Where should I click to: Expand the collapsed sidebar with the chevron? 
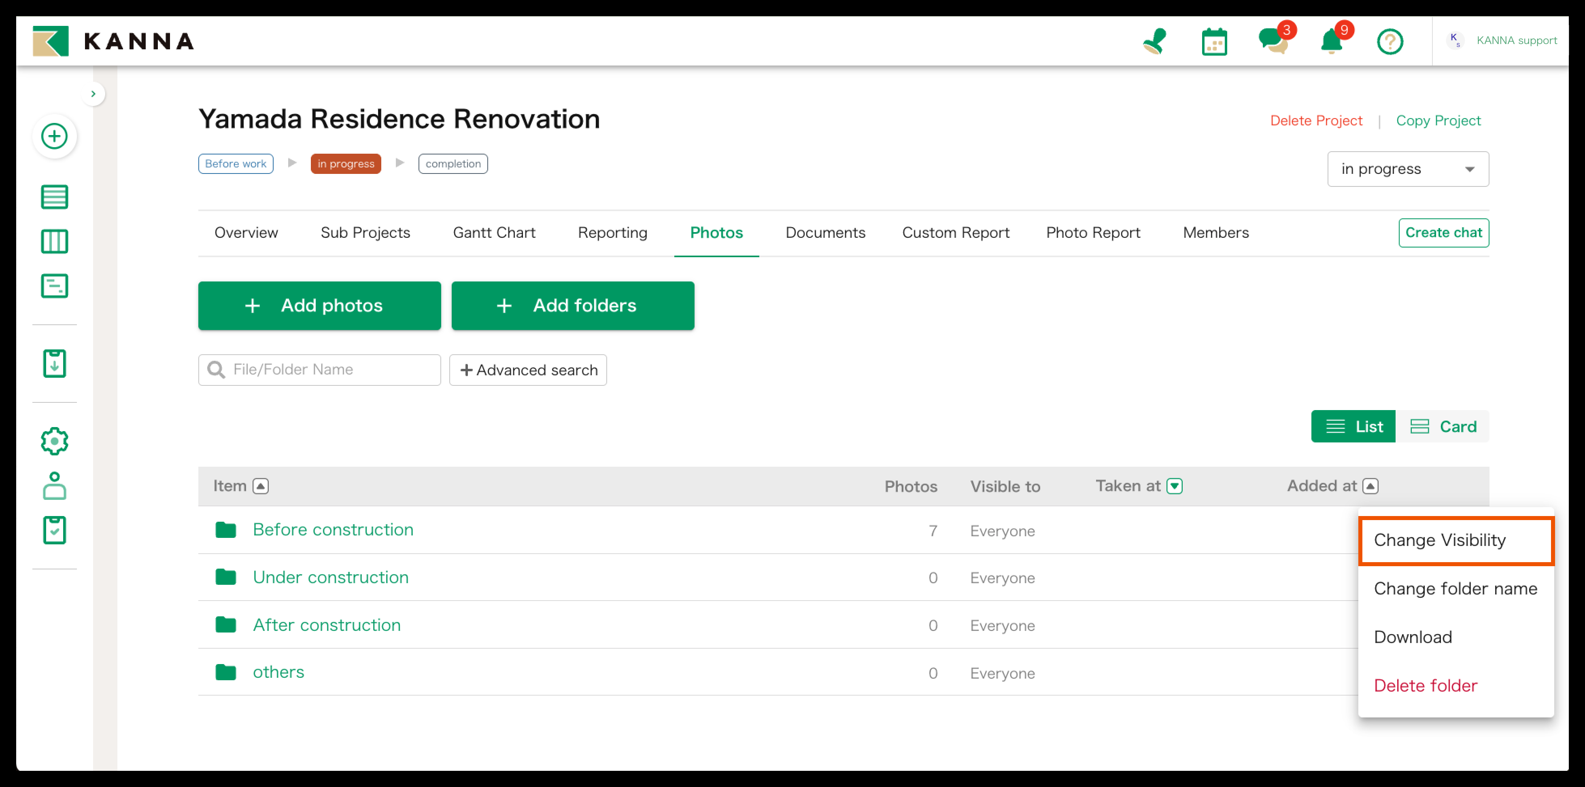[93, 93]
